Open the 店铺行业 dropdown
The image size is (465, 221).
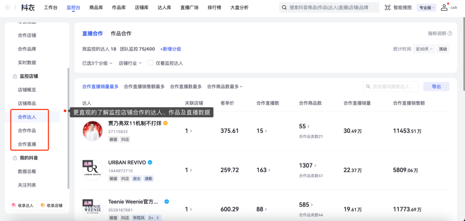(x=130, y=63)
